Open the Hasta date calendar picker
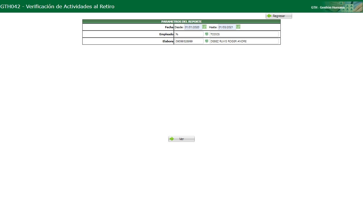 coord(238,27)
